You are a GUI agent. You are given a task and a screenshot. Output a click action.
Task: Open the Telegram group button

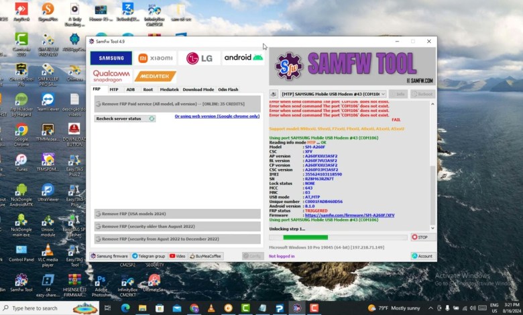[x=149, y=256]
